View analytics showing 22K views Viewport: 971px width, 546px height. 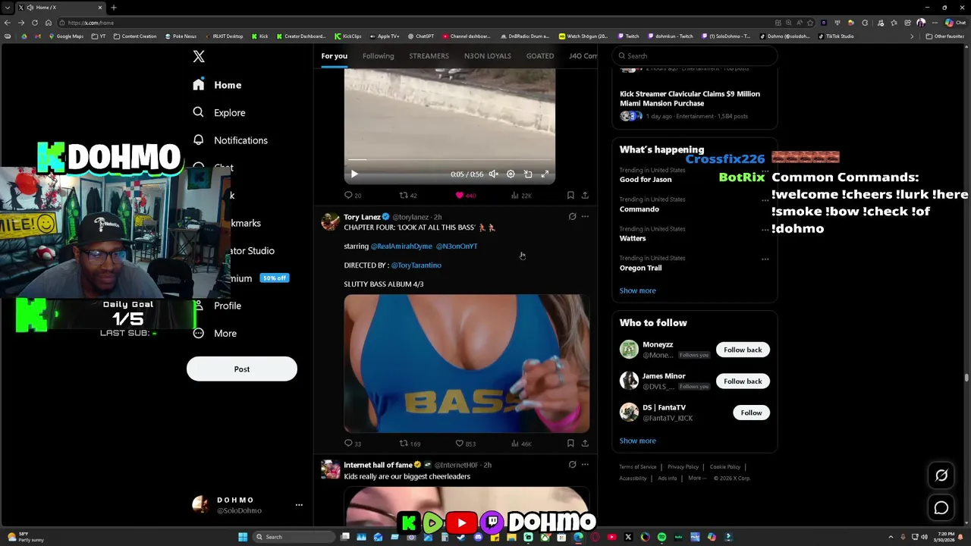(x=521, y=195)
